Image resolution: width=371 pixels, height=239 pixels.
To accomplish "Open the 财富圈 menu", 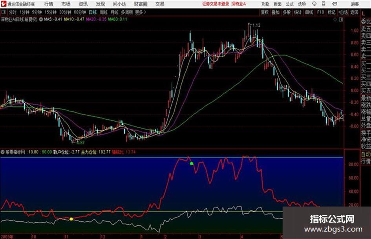I will 141,4.
